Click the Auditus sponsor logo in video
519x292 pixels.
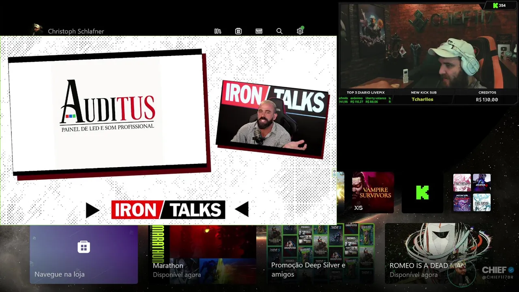coord(107,106)
